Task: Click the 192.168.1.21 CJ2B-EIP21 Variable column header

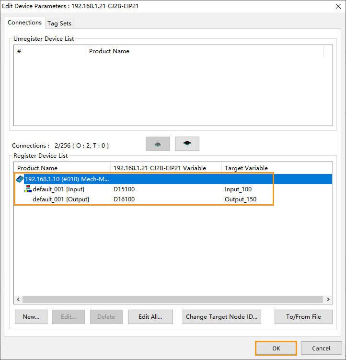Action: (x=166, y=168)
